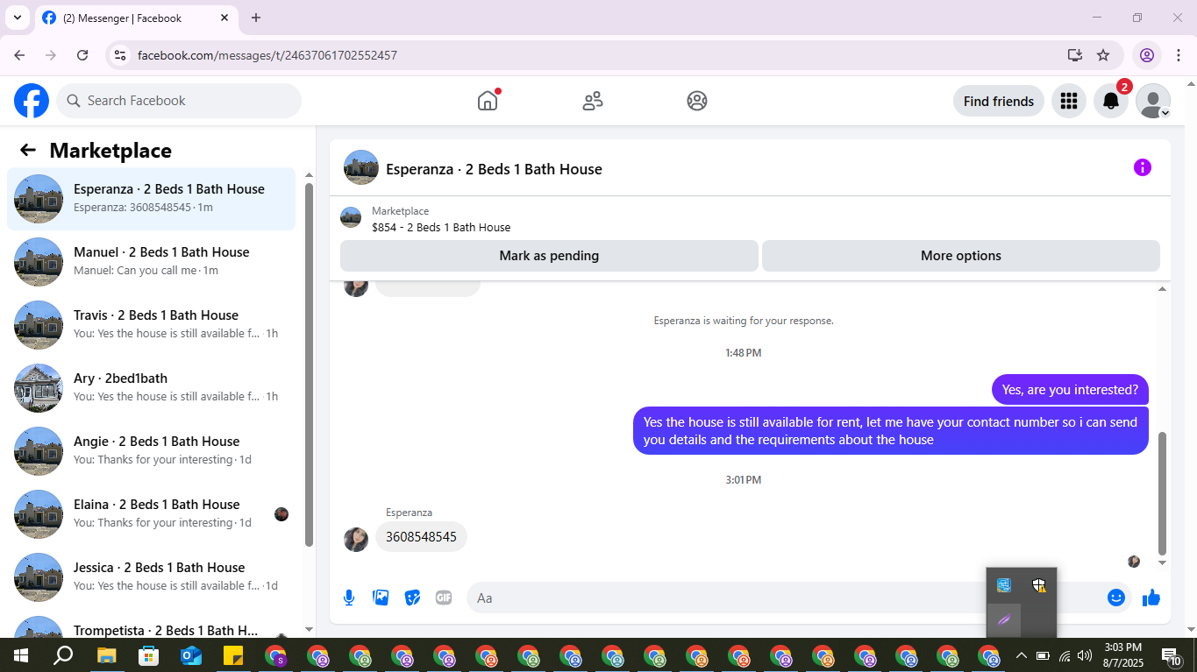
Task: Open a new browser tab
Action: pos(256,18)
